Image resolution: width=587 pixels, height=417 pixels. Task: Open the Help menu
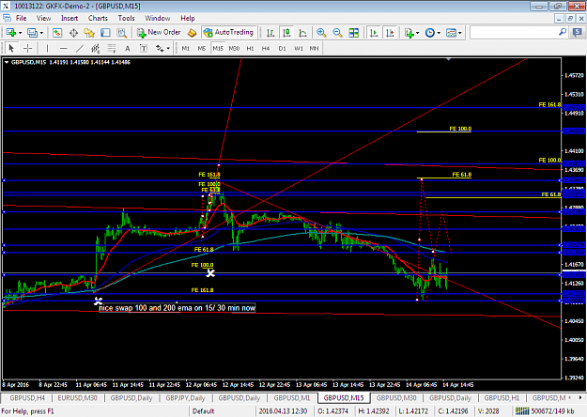(x=188, y=18)
